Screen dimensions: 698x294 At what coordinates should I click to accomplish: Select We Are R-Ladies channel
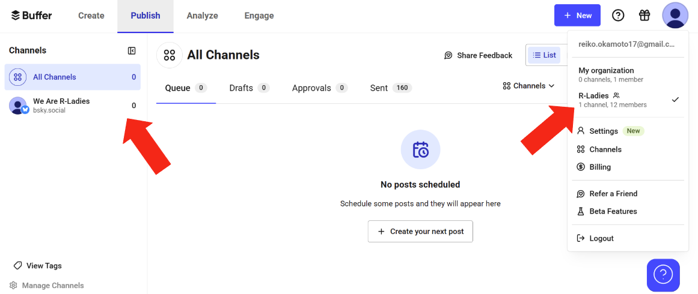point(73,105)
